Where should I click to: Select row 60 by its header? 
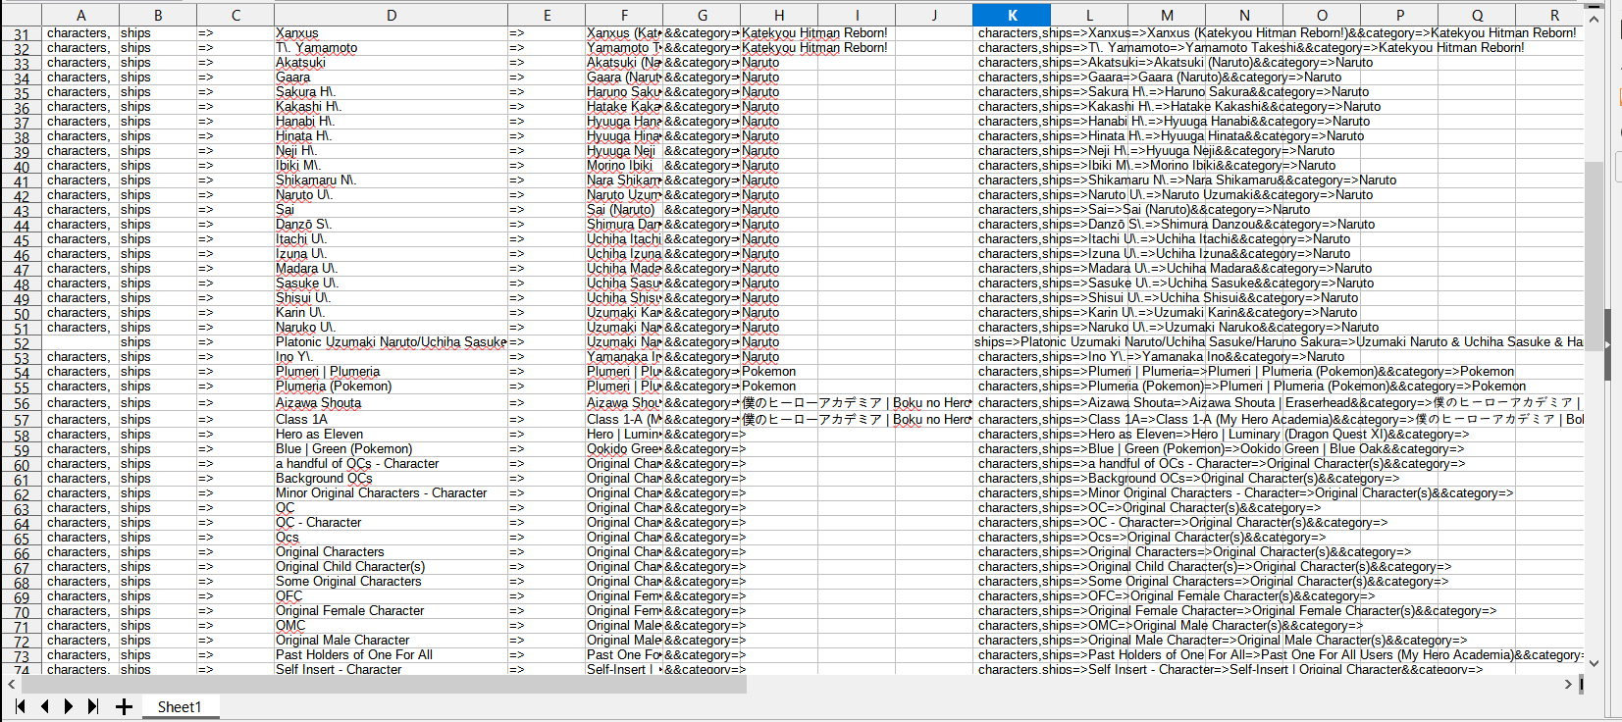click(21, 465)
